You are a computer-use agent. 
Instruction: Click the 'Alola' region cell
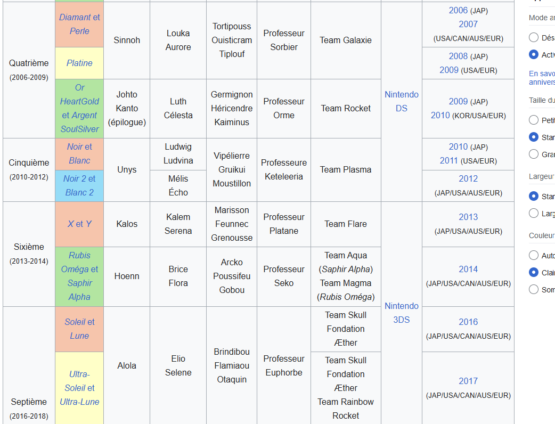click(127, 365)
